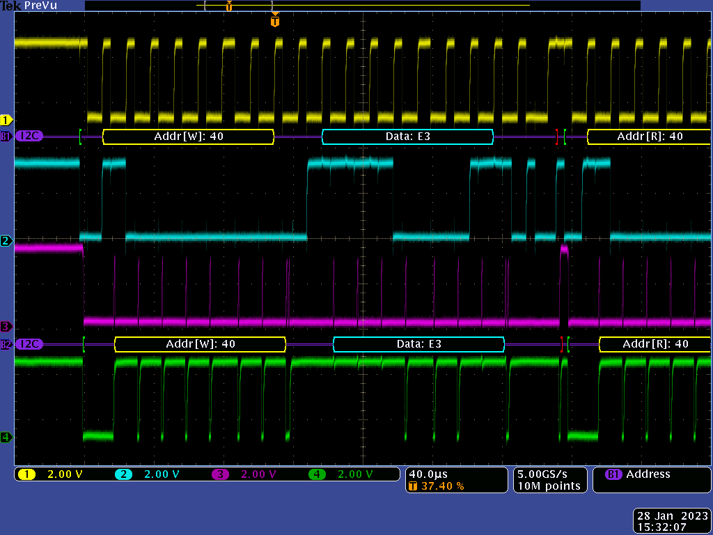Click the channel 4 badge in readout
The width and height of the screenshot is (713, 535).
pos(317,474)
